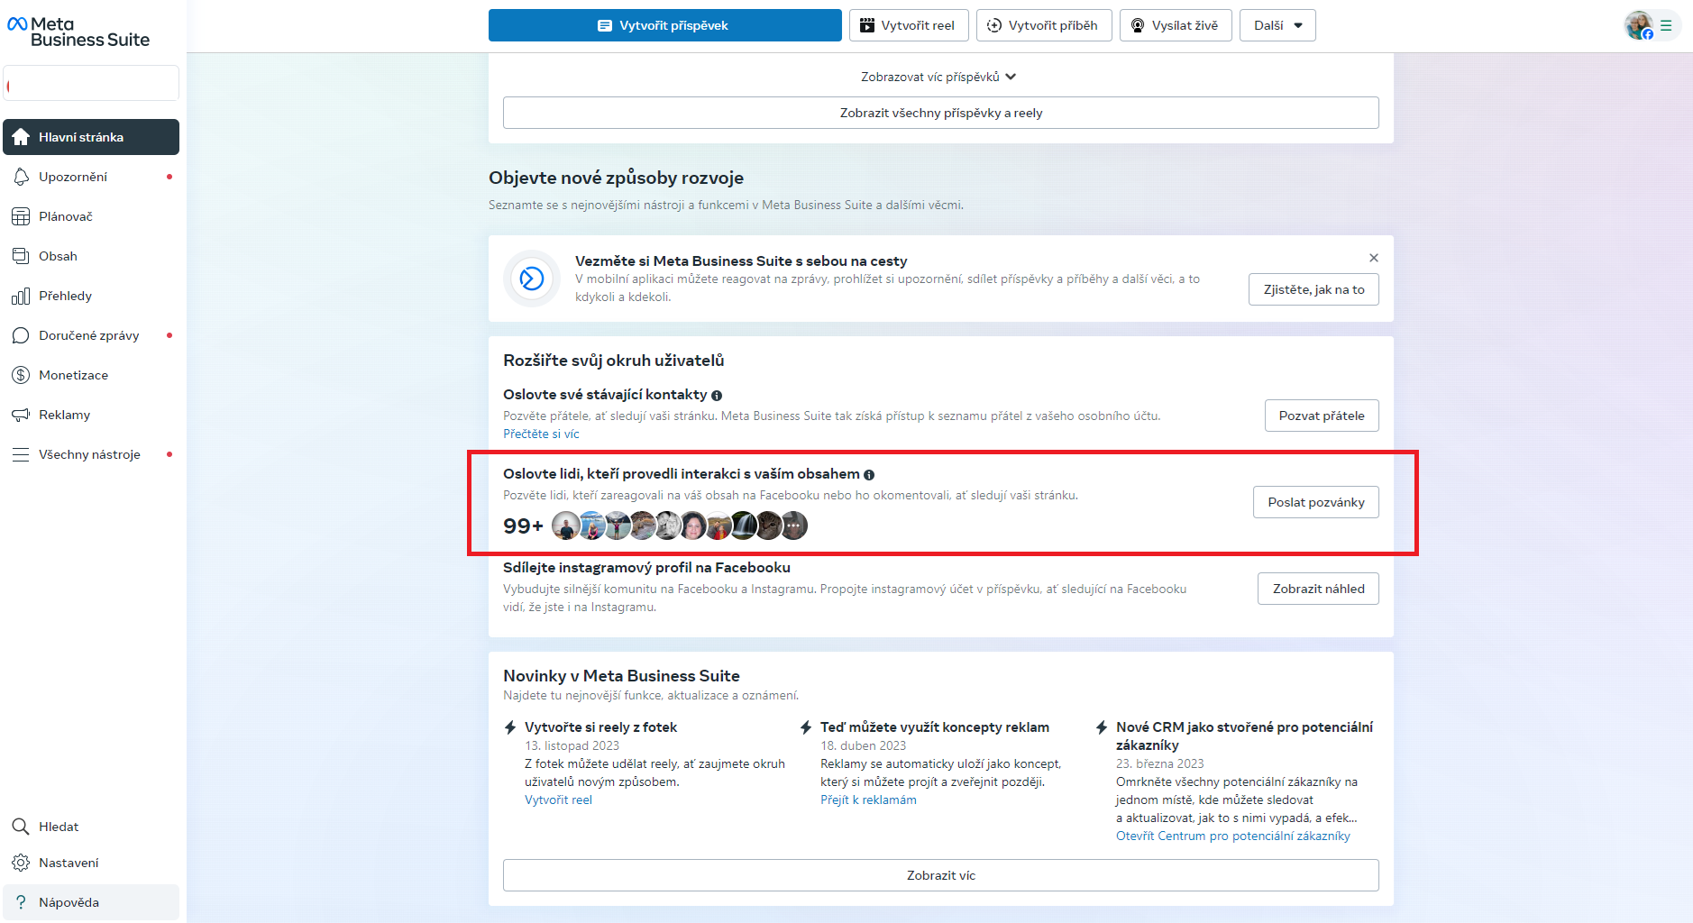Click the Rozšiřte svůj okruh uživatelů heading
1693x923 pixels.
coord(614,361)
